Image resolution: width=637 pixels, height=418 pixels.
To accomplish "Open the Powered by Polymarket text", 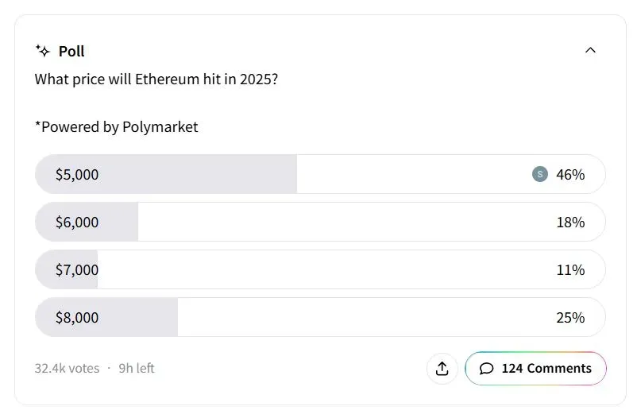I will pos(116,126).
